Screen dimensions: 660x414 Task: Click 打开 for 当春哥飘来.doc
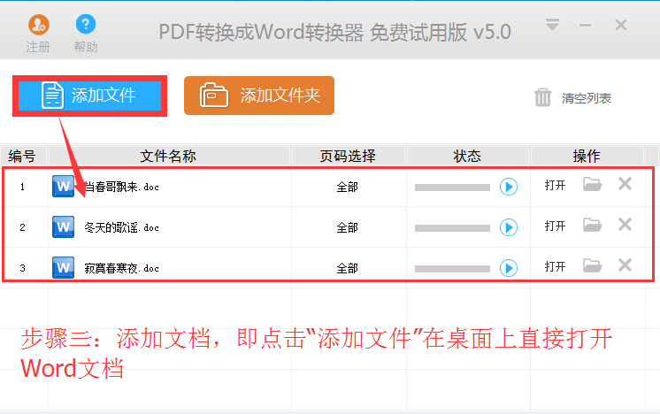[555, 185]
